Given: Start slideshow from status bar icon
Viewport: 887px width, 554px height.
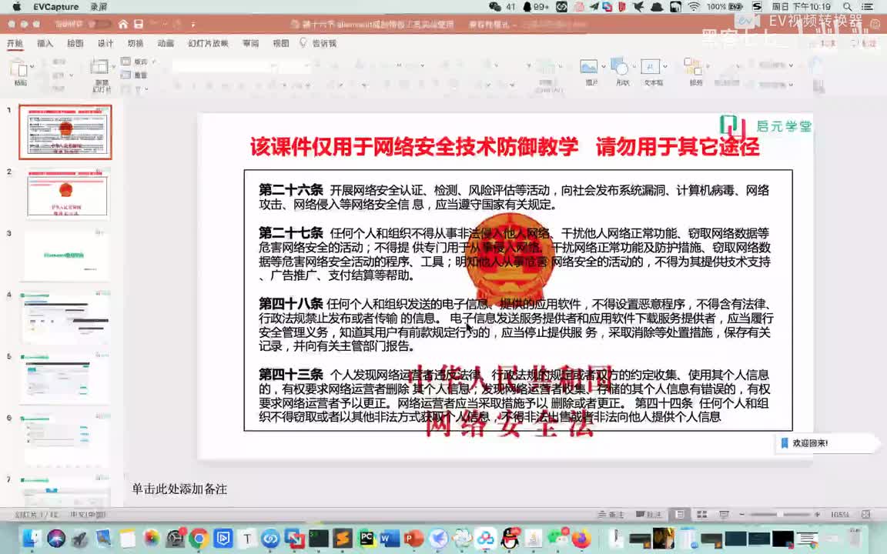Looking at the screenshot, I should [x=724, y=515].
